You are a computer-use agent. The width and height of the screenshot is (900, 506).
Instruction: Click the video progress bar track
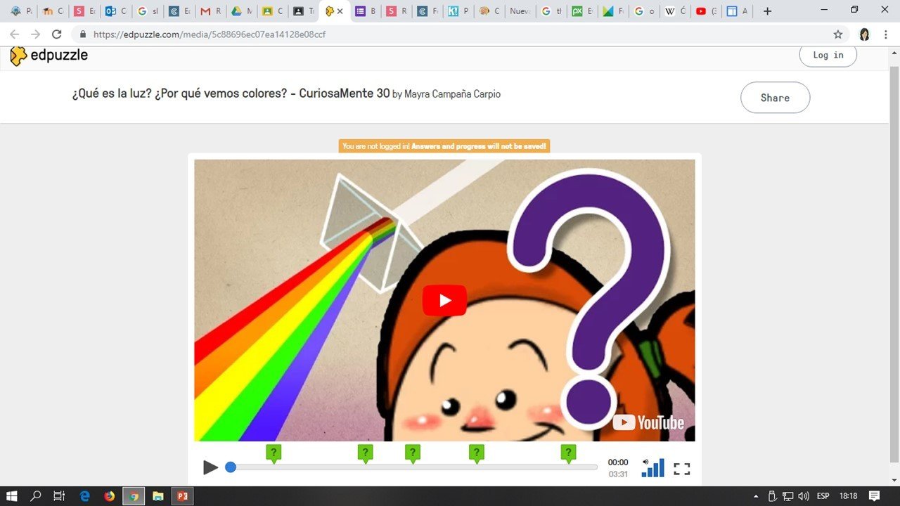(414, 467)
